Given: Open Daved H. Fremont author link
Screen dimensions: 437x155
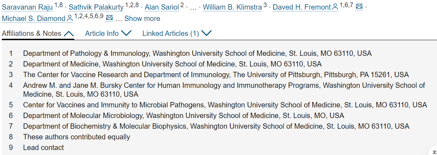Looking at the screenshot, I should point(302,7).
